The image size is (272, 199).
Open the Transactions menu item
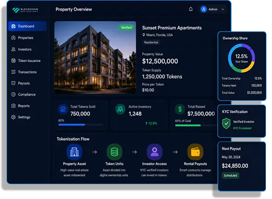(x=27, y=72)
